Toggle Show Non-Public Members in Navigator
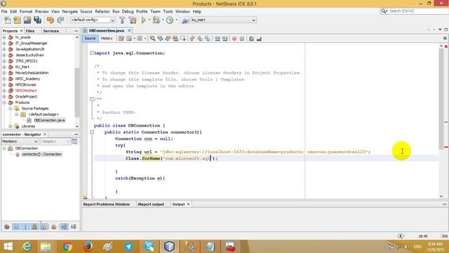The height and width of the screenshot is (253, 449). [x=34, y=226]
